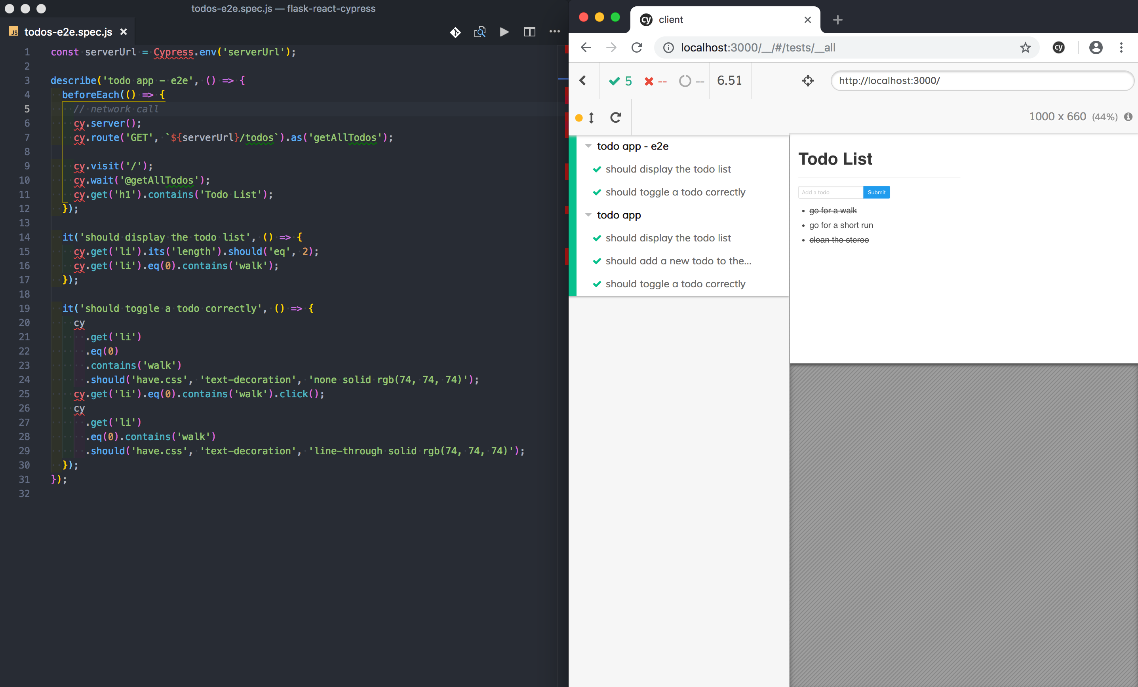This screenshot has width=1138, height=687.
Task: Click the blue Submit button
Action: [875, 192]
